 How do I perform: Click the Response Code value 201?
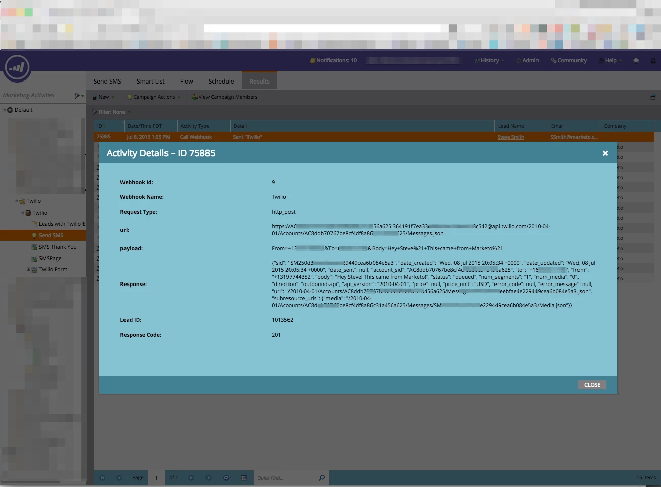click(276, 335)
